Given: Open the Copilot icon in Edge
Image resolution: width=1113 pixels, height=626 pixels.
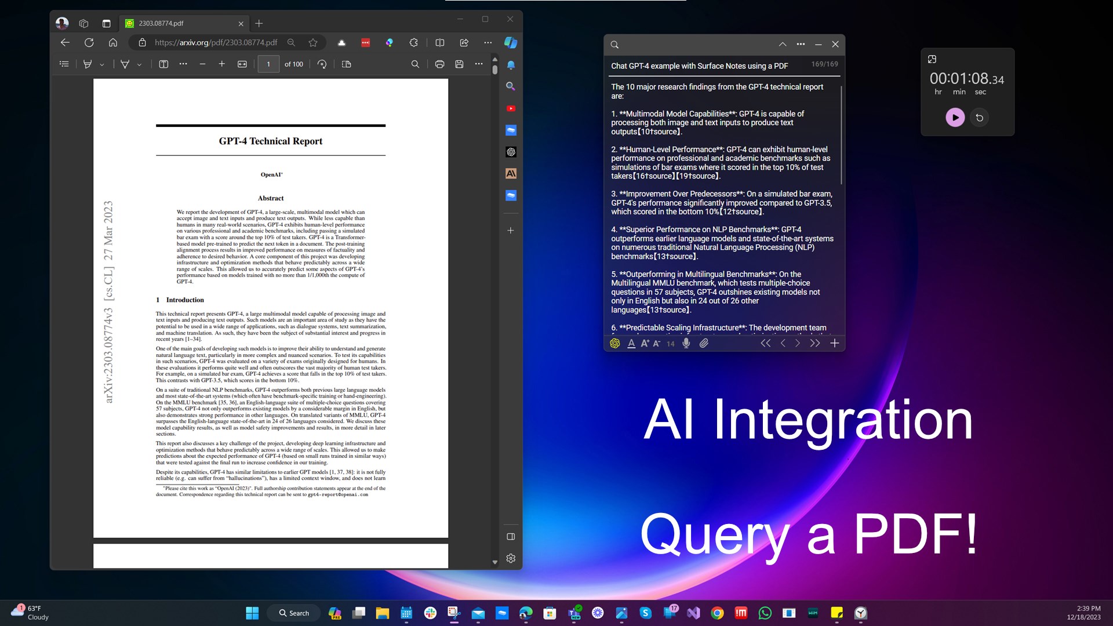Looking at the screenshot, I should 511,42.
